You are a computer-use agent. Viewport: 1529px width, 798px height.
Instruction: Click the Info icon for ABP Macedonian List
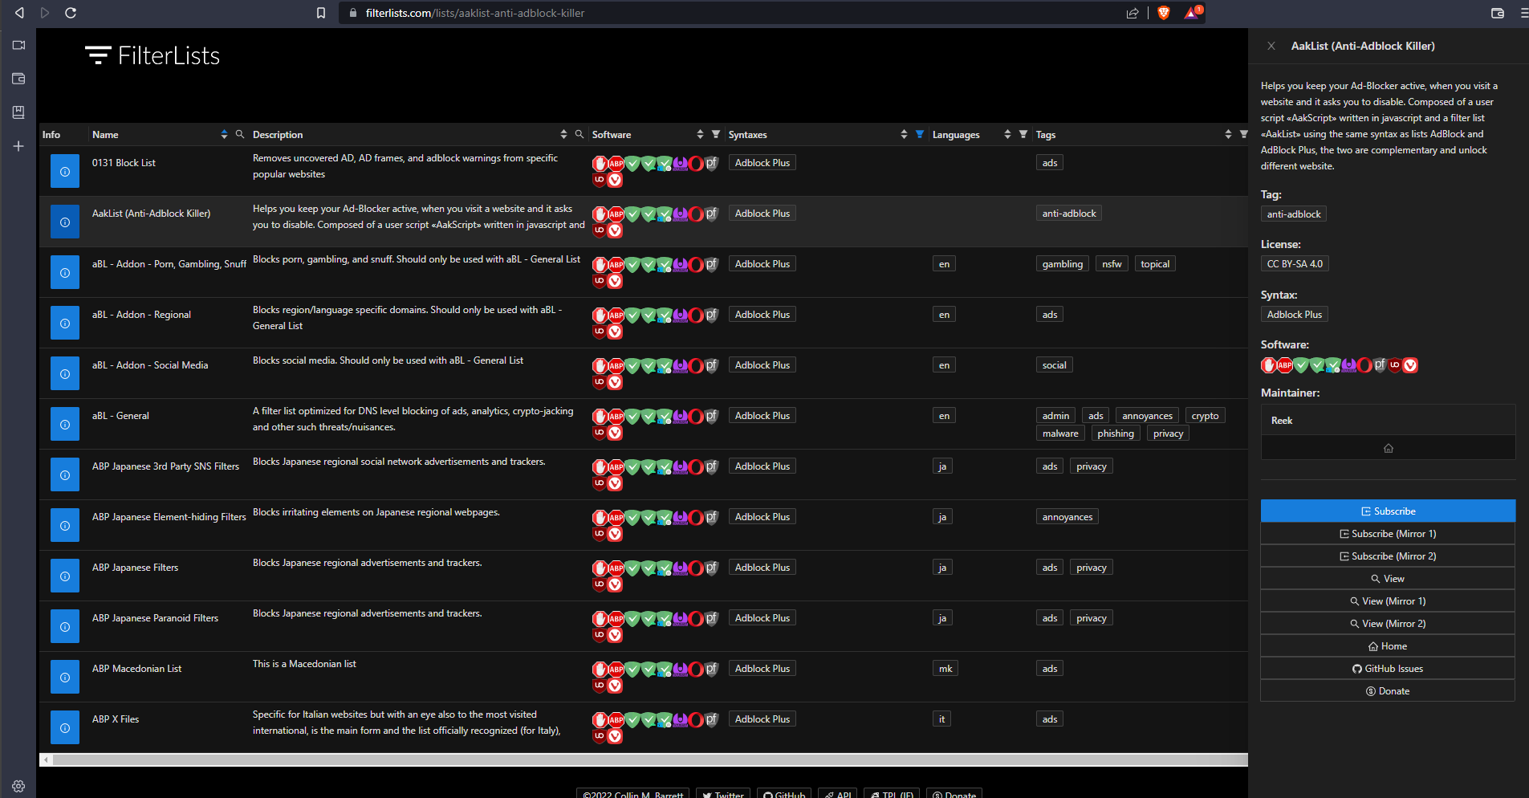pos(64,676)
